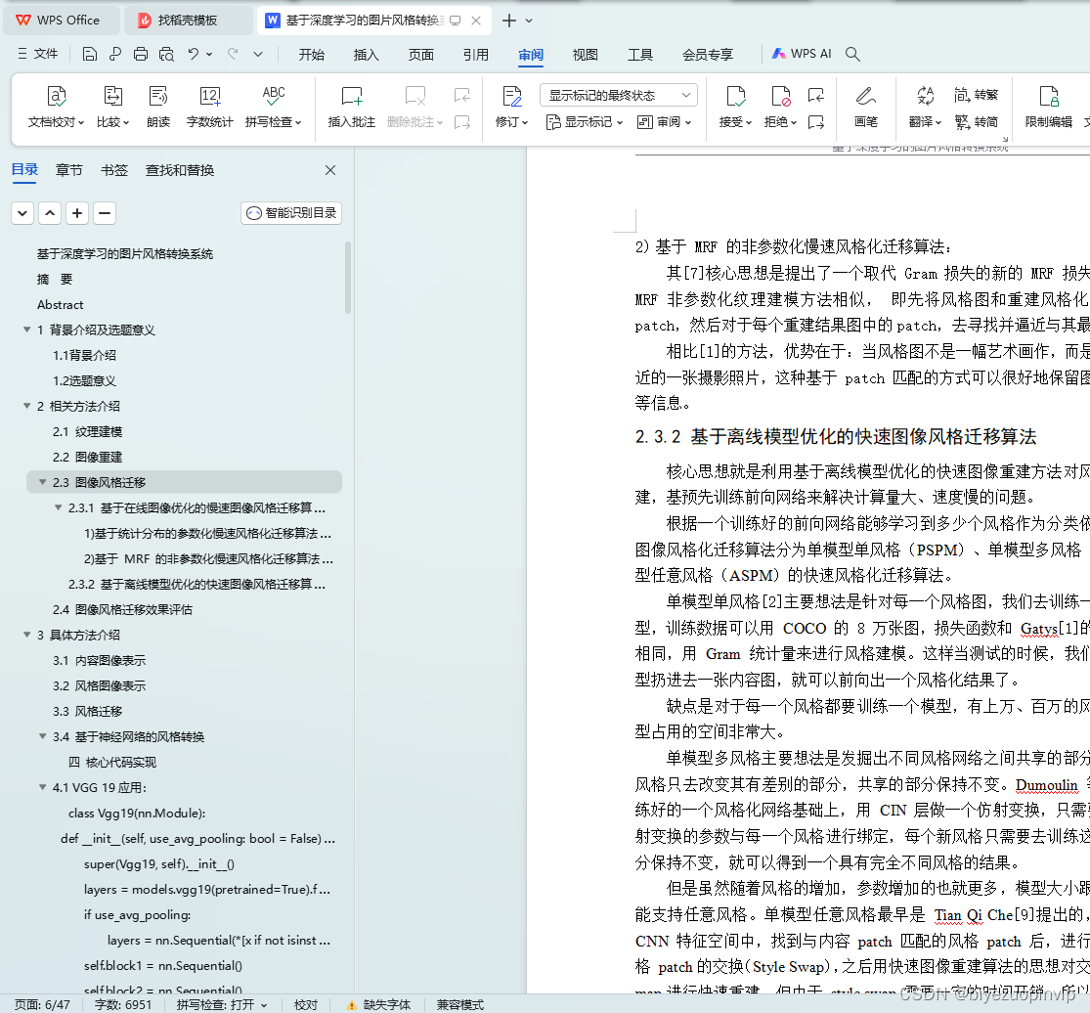Click the navigation pane vertical scrollbar
Image resolution: width=1090 pixels, height=1013 pixels.
pyautogui.click(x=348, y=278)
